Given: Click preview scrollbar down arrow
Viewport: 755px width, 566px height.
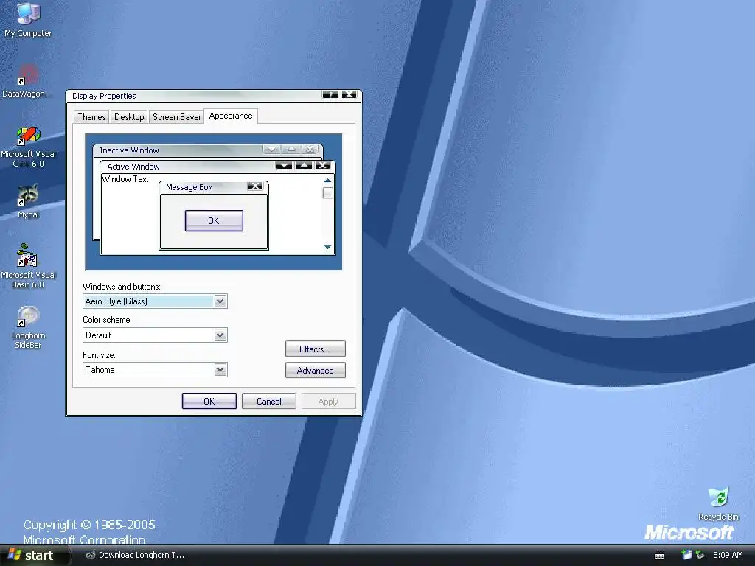Looking at the screenshot, I should coord(327,247).
